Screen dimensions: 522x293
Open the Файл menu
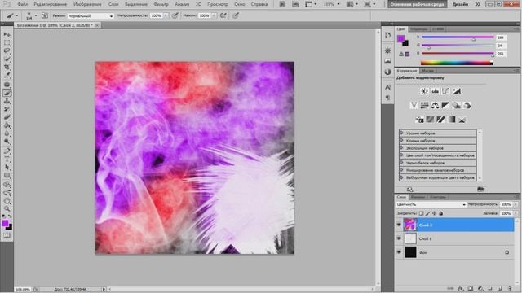(x=22, y=4)
